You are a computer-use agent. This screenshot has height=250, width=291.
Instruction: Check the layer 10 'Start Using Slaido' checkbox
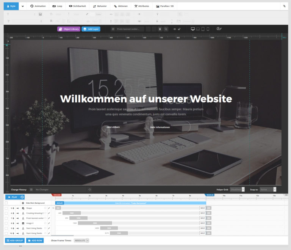tap(6, 233)
